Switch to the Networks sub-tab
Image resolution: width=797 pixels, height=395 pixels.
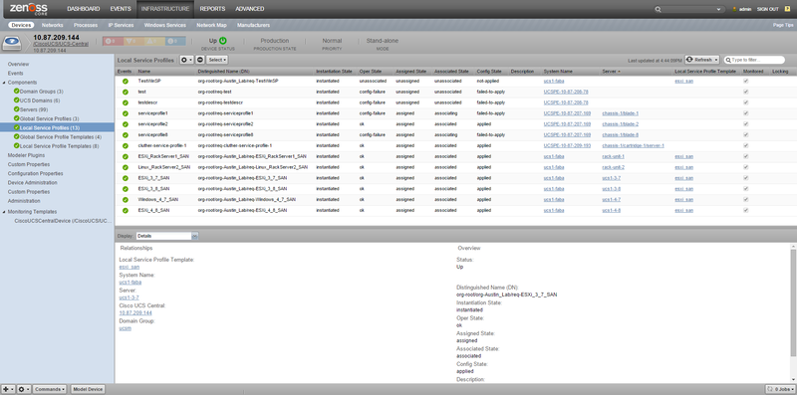click(53, 25)
